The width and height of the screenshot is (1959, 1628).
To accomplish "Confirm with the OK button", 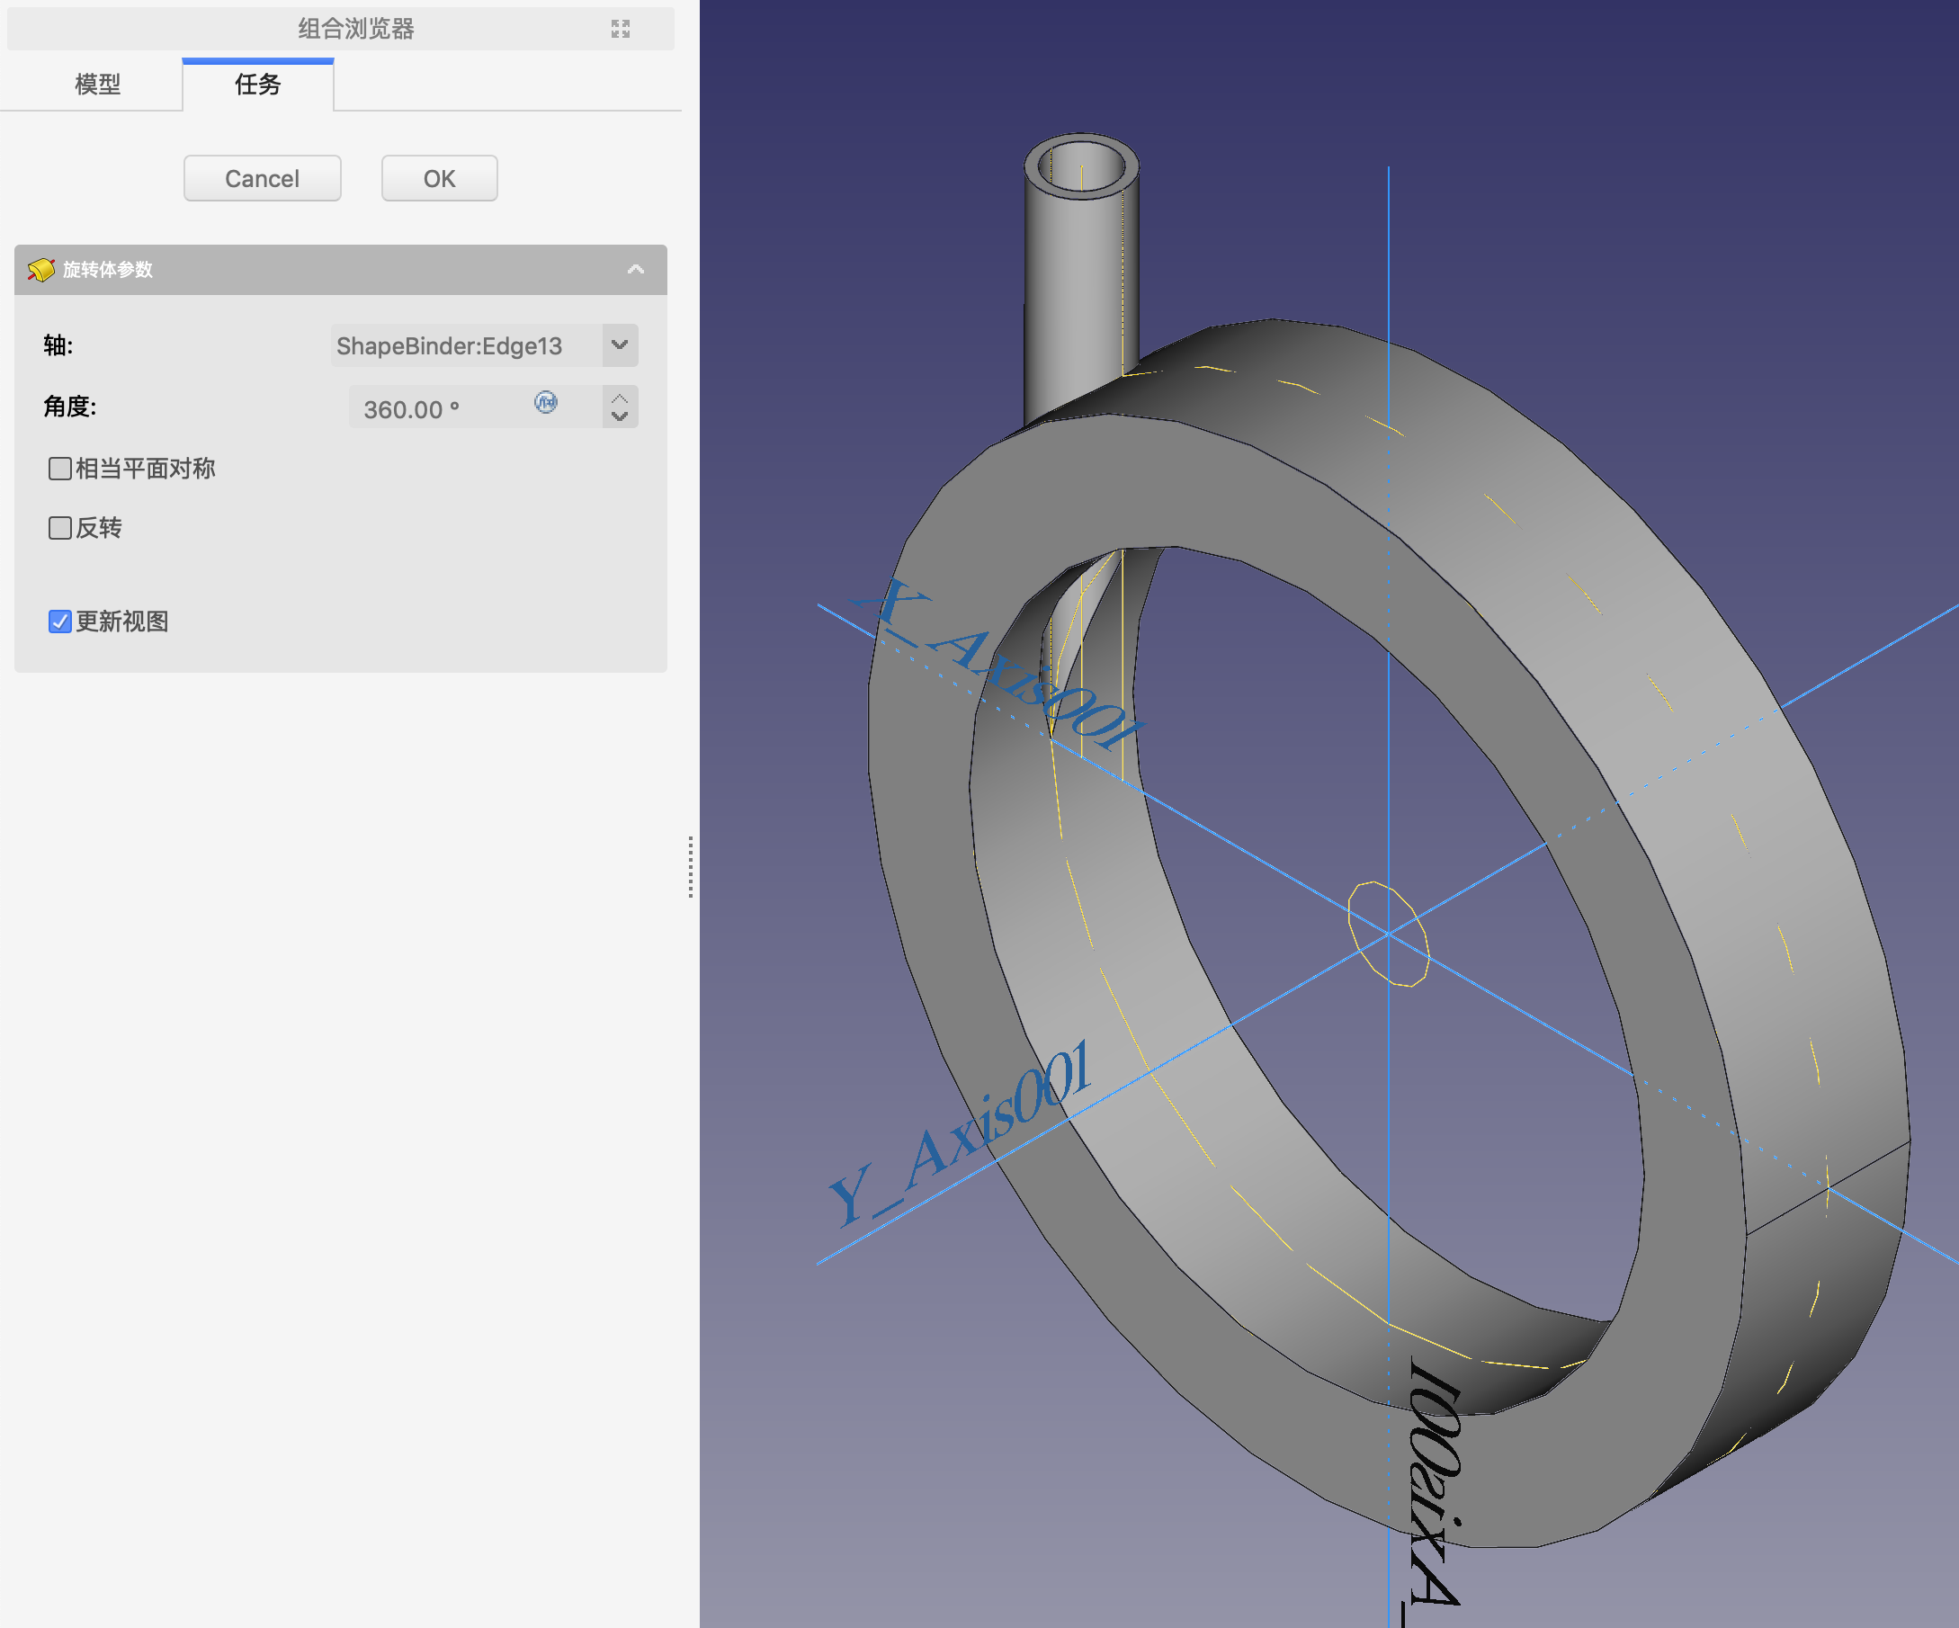I will click(439, 178).
